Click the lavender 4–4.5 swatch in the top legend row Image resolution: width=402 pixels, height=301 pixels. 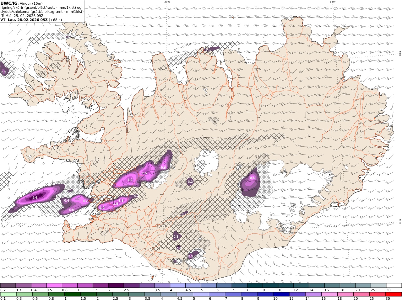[x=178, y=285]
